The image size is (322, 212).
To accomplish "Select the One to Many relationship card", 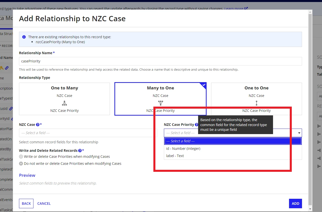I will (64, 99).
